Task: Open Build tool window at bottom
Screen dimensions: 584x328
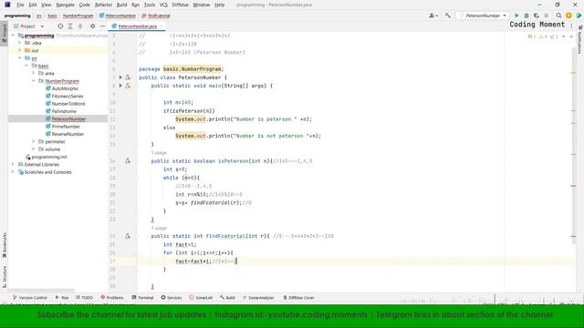Action: (227, 298)
